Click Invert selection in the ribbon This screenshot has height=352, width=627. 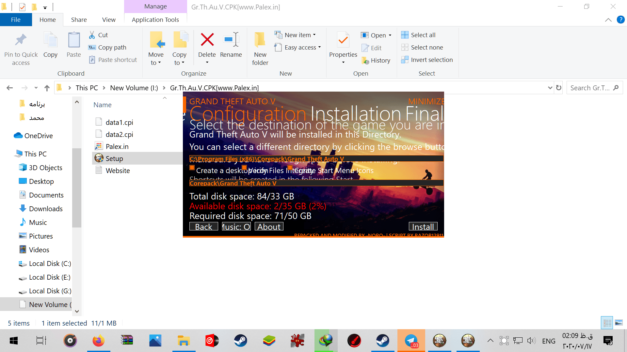pos(427,60)
